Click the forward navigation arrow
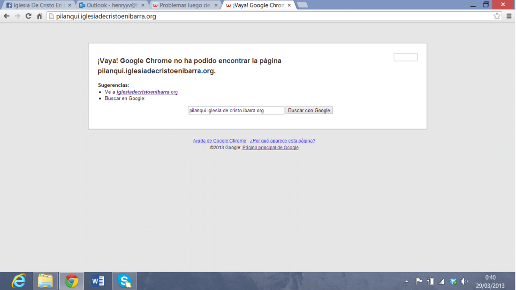 click(x=17, y=16)
